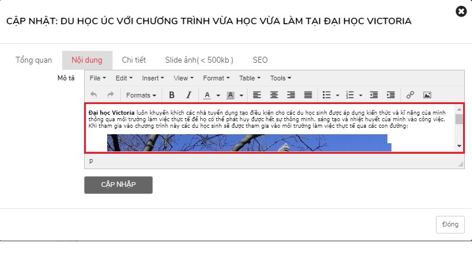472x272 pixels.
Task: Toggle bold formatting in the editor
Action: 172,95
